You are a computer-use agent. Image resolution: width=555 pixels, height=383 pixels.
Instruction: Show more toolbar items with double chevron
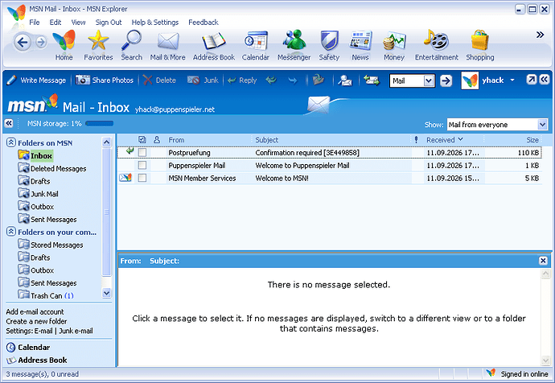click(540, 35)
